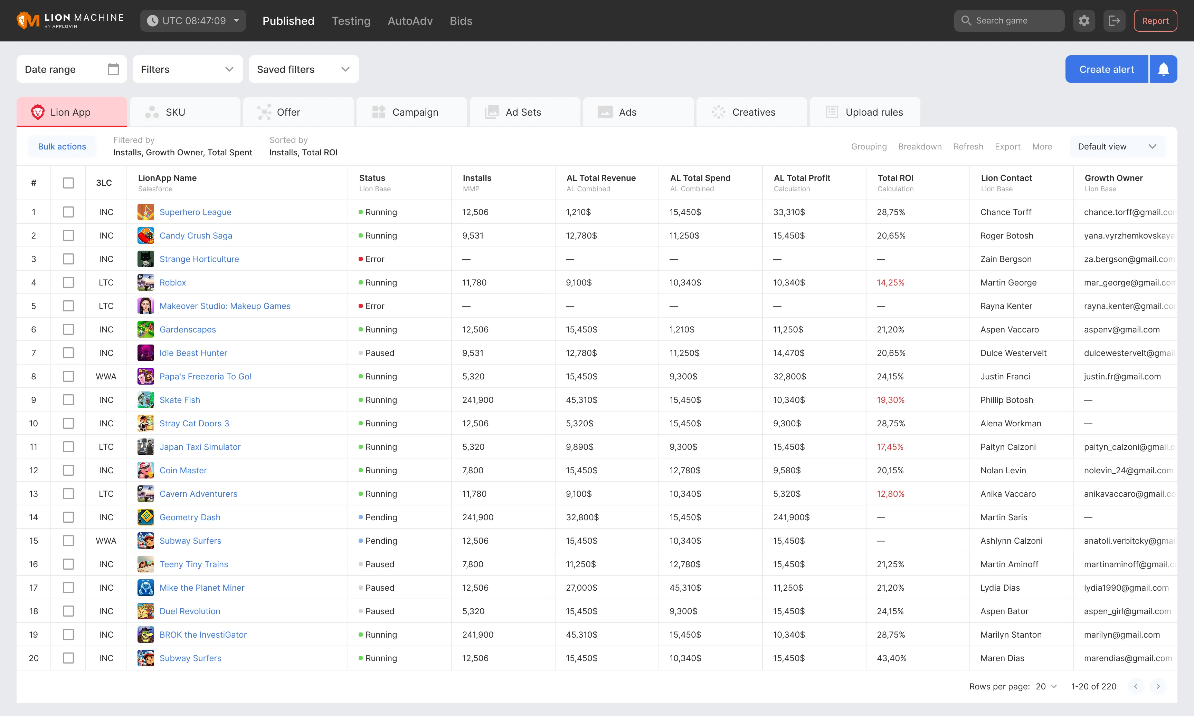Open the Upload rules tab
Image resolution: width=1194 pixels, height=716 pixels.
click(865, 112)
